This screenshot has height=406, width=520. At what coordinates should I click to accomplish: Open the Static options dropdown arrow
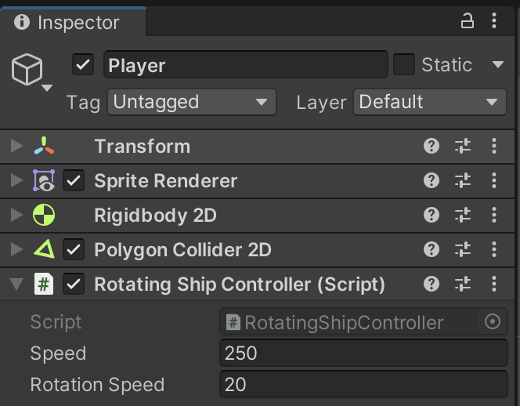tap(497, 65)
